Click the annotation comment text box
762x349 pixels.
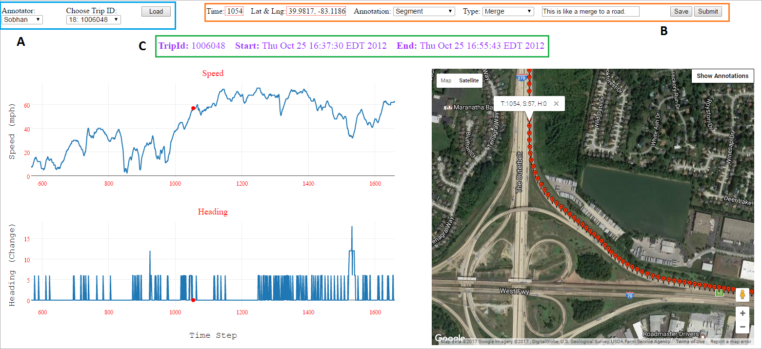click(x=590, y=11)
